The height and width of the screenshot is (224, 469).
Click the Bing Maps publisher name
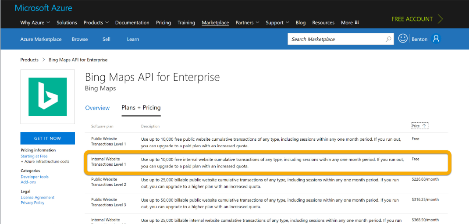point(100,89)
